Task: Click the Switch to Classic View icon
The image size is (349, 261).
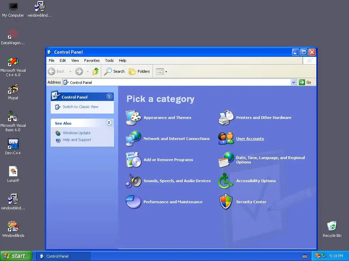Action: point(58,107)
